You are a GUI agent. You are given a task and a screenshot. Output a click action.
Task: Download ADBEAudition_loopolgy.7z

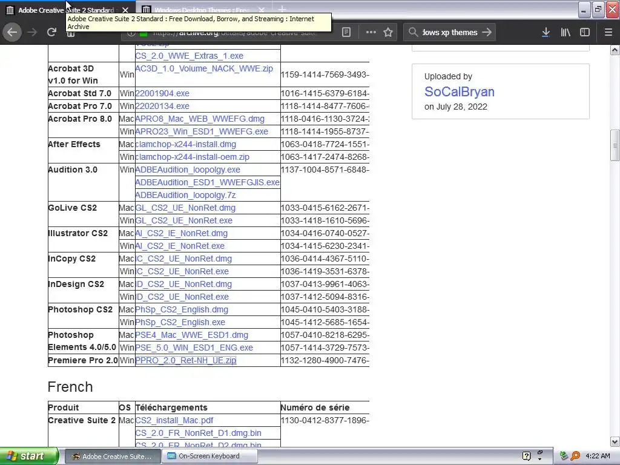[185, 195]
